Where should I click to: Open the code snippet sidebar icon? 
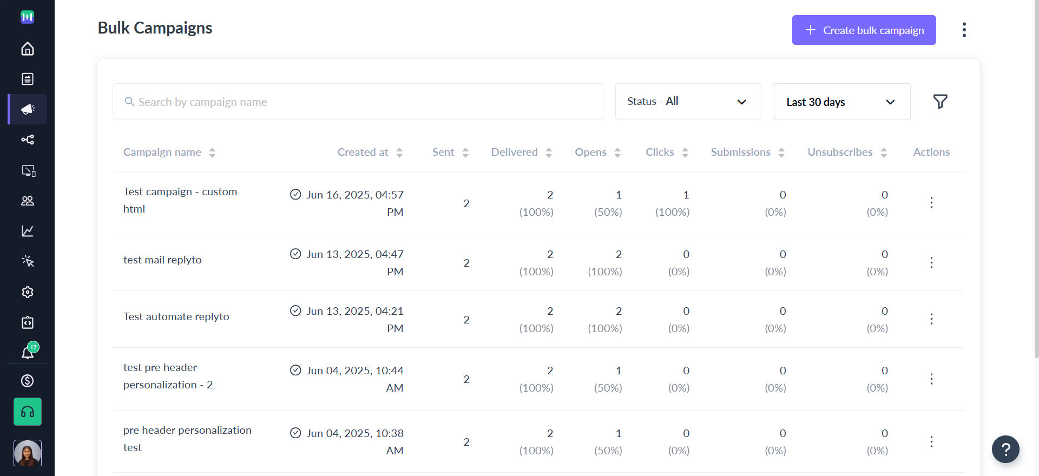[28, 322]
